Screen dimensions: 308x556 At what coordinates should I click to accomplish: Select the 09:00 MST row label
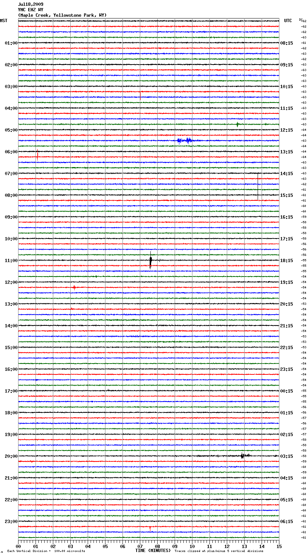pos(11,217)
